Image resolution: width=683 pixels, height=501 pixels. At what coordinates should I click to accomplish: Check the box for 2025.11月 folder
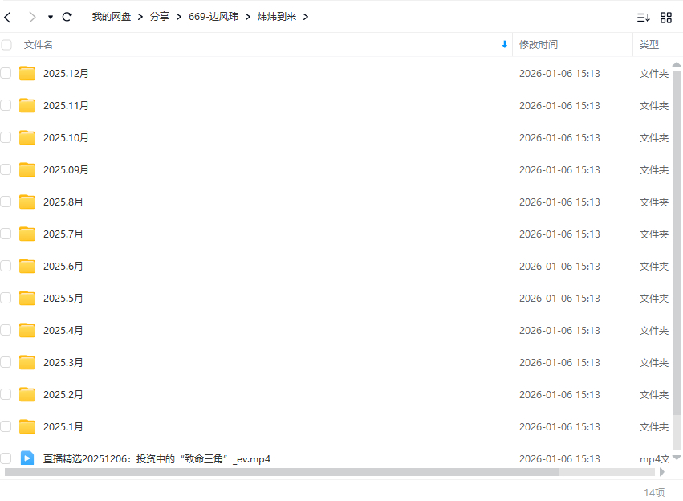[6, 105]
